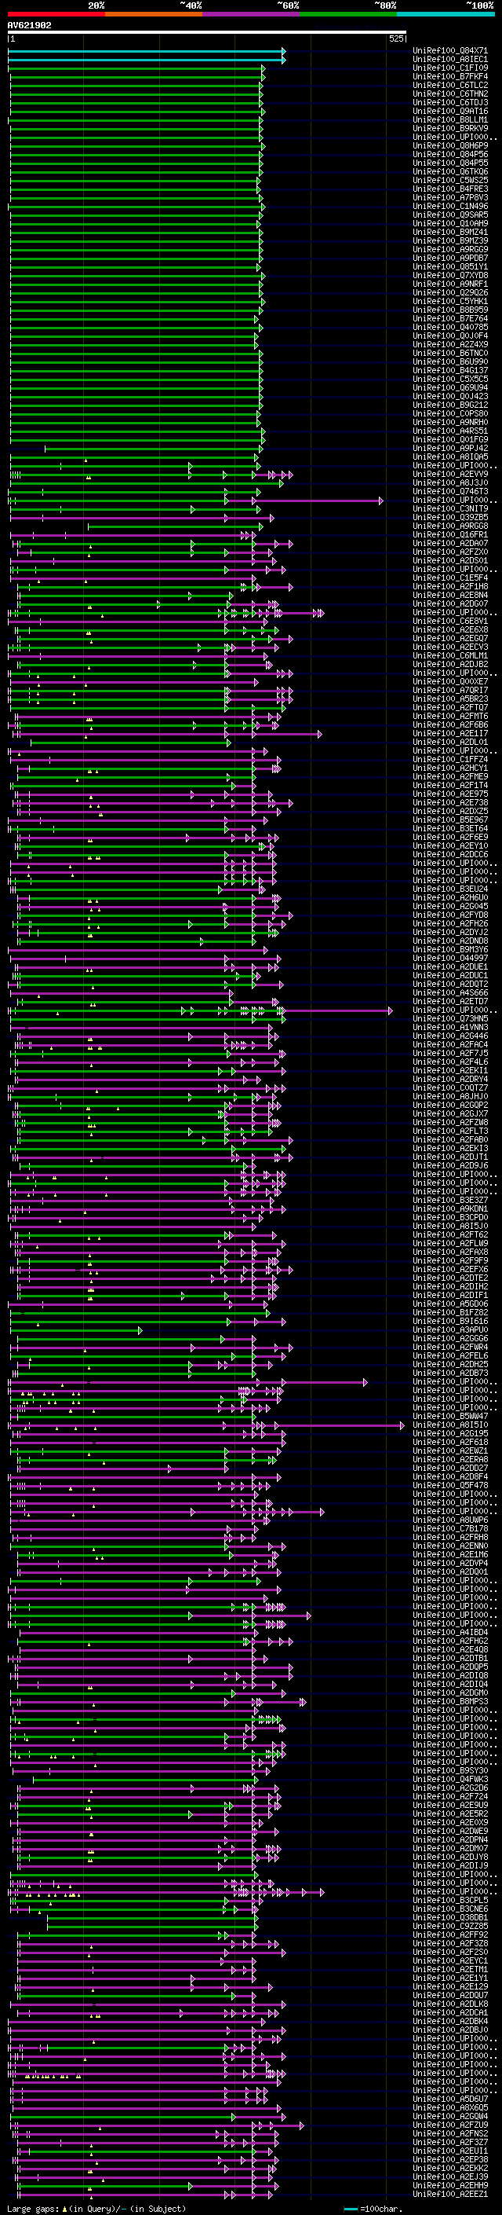Click hit label UniRef100_Q7XYD8
This screenshot has width=502, height=2215.
(450, 275)
